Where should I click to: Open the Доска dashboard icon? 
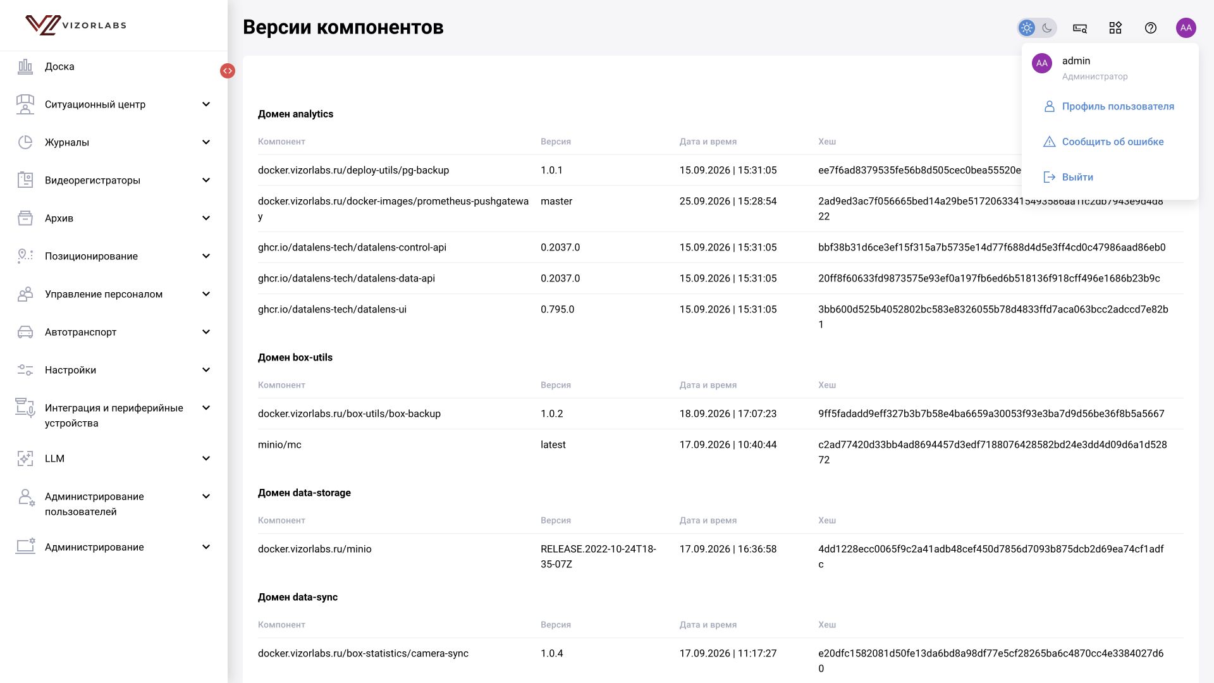(25, 66)
